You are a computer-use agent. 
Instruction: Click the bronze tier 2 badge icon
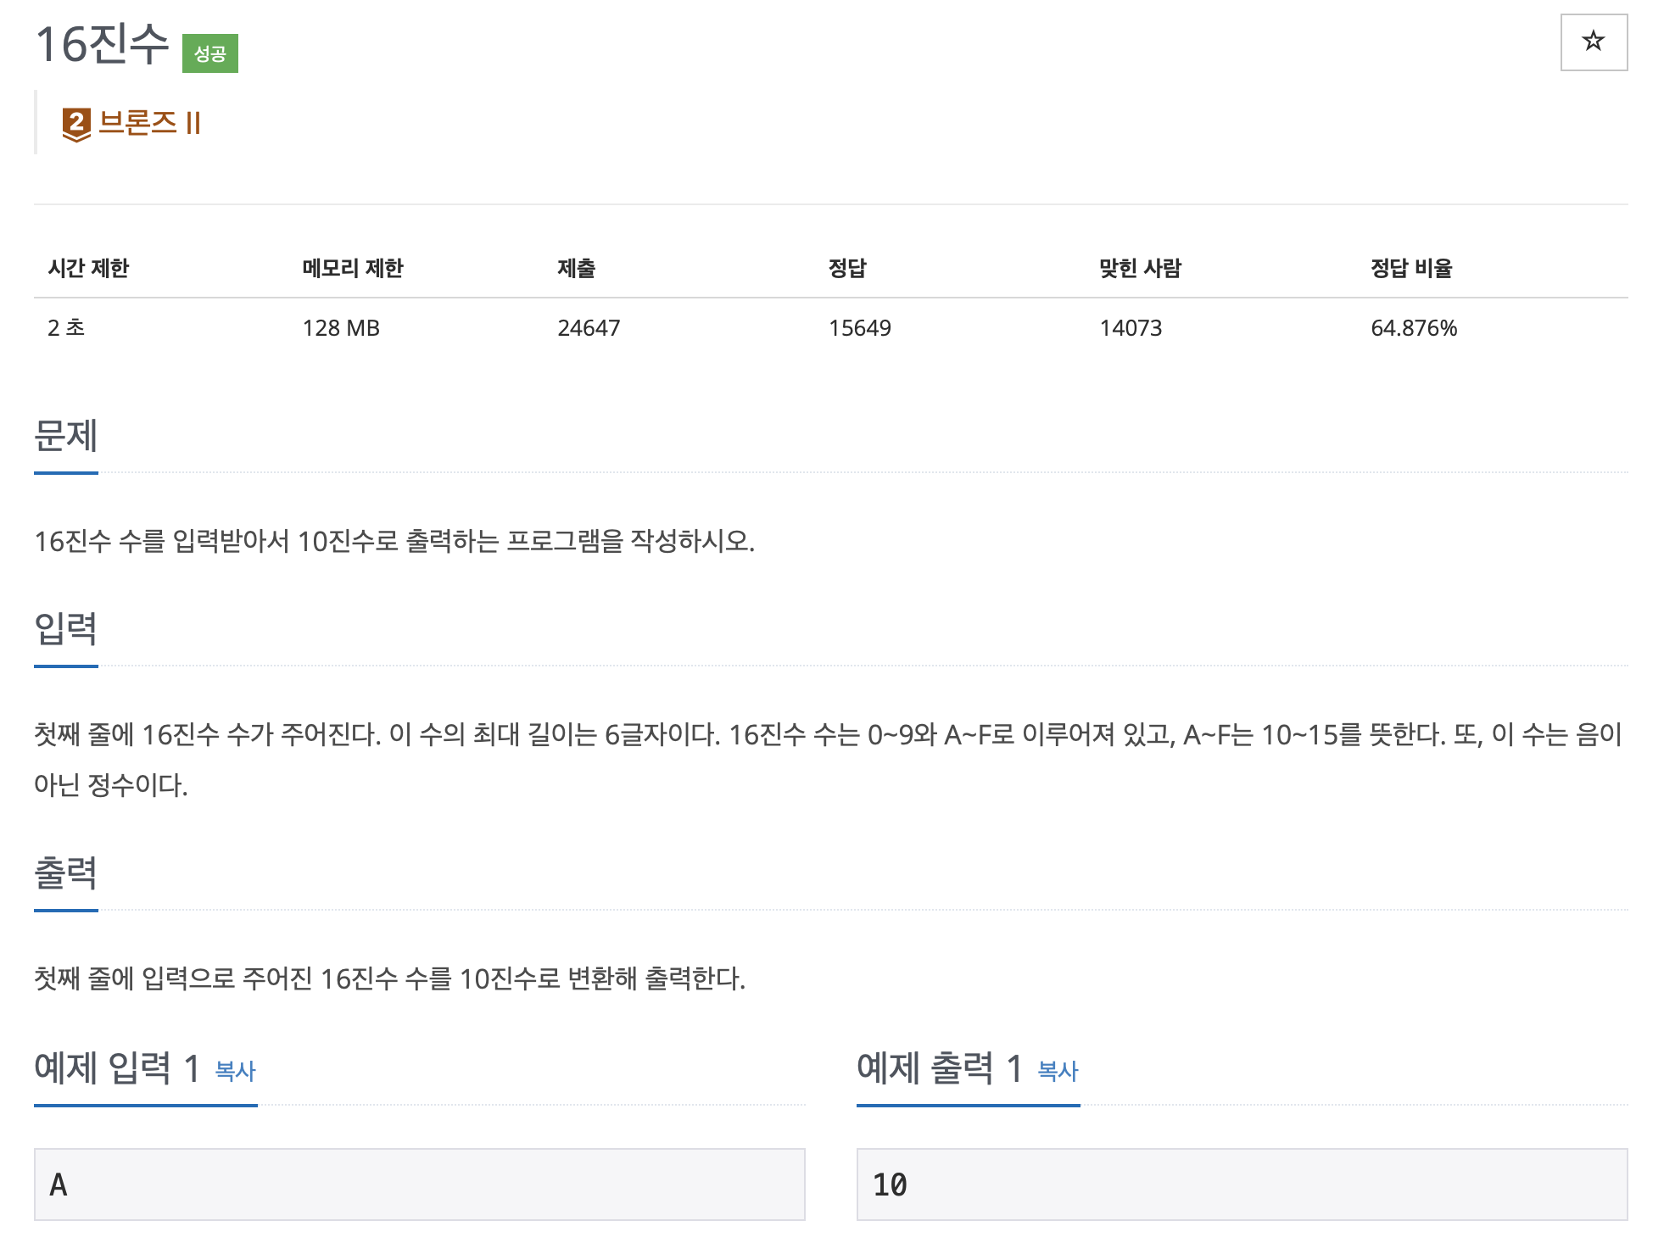point(76,124)
